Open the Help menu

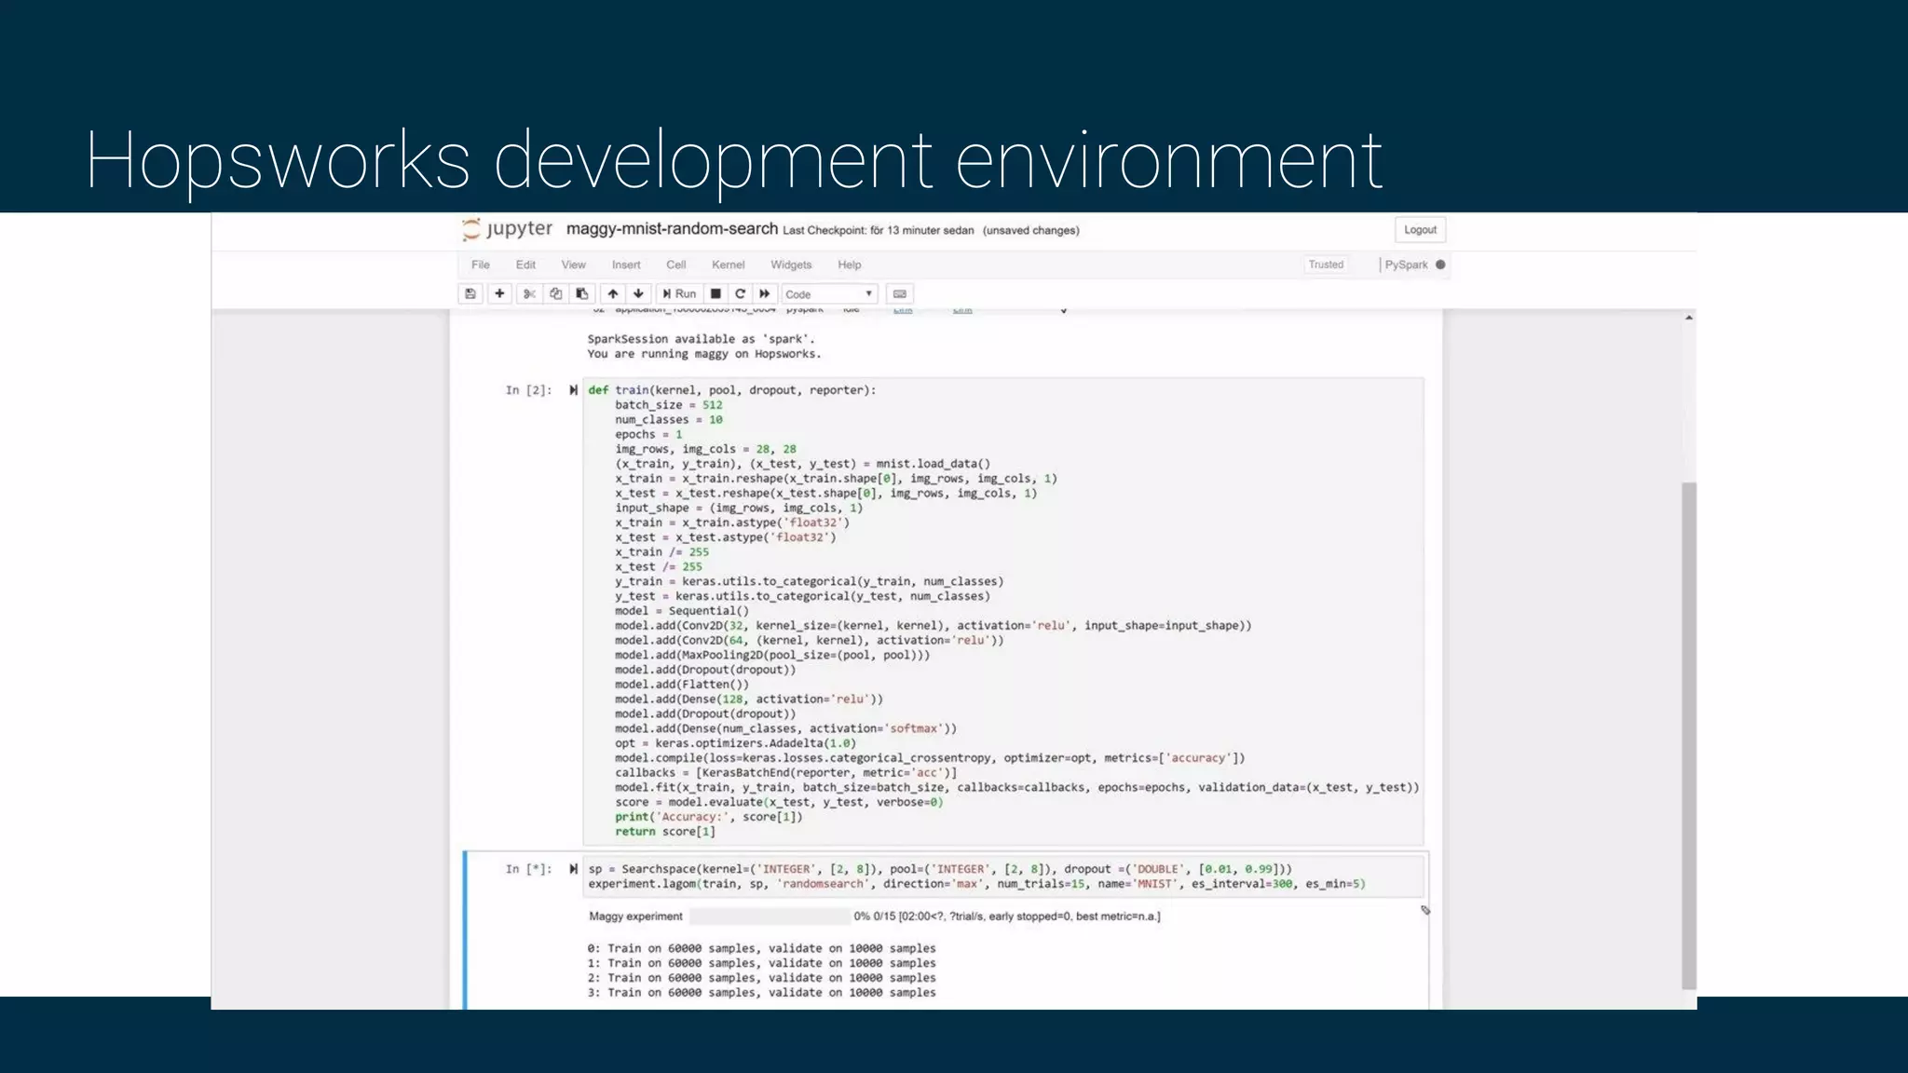(849, 265)
